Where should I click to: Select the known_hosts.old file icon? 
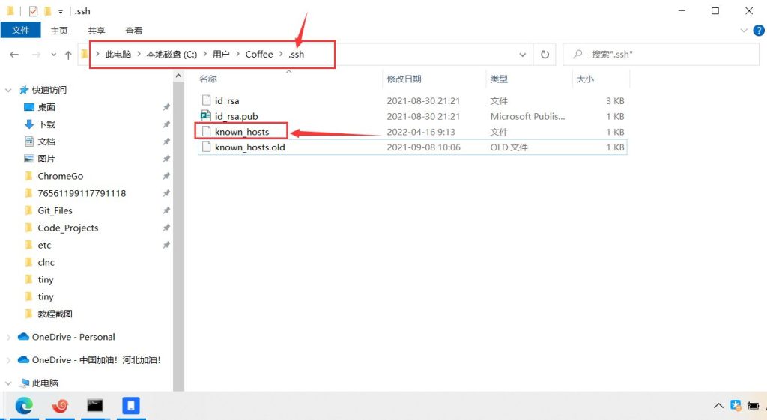(206, 147)
